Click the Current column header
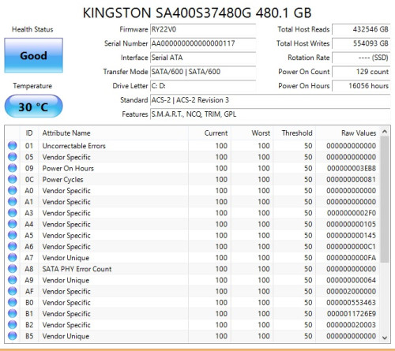This screenshot has width=395, height=351. [x=209, y=133]
